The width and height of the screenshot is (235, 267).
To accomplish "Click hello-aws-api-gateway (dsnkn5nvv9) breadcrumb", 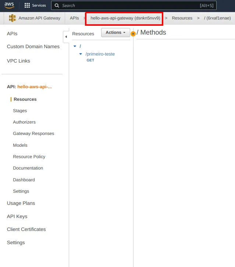I will pos(125,18).
